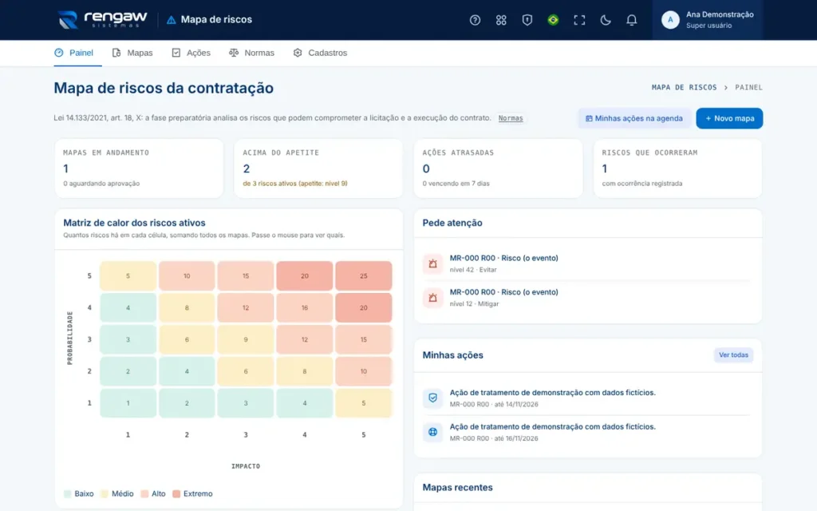Click alarm icon of nível 12 risk

432,298
